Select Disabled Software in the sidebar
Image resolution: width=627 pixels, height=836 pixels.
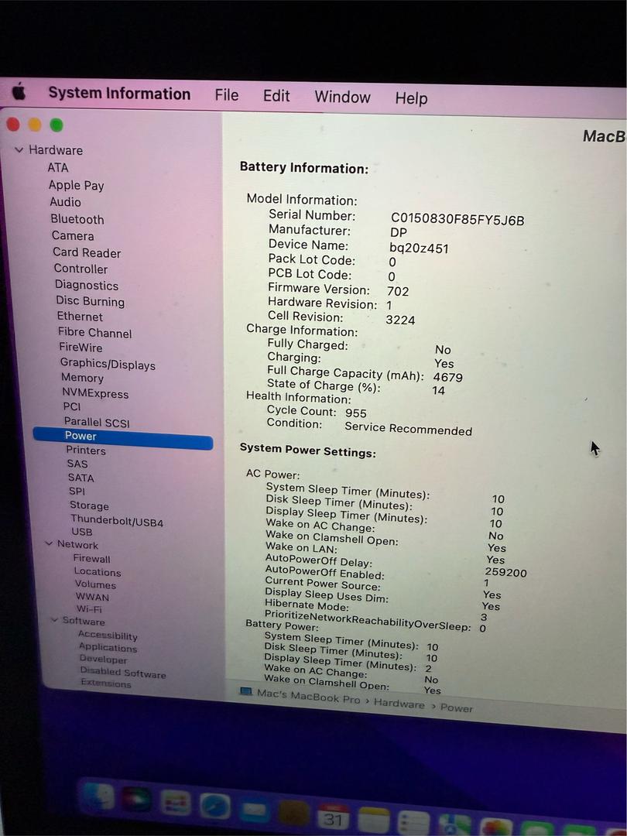click(x=123, y=673)
